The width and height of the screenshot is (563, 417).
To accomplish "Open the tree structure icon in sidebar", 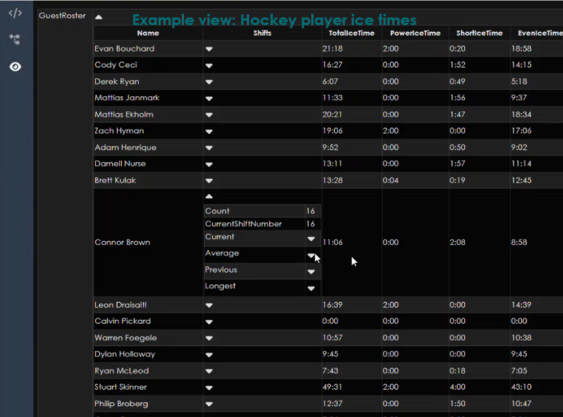I will pyautogui.click(x=15, y=39).
